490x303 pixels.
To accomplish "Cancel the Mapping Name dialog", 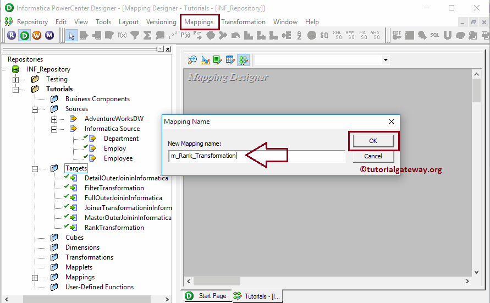I will (373, 156).
